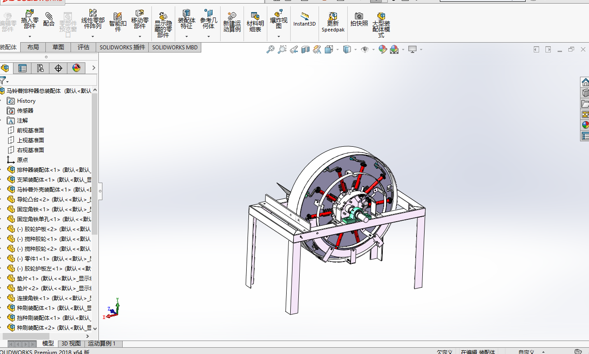The width and height of the screenshot is (589, 354).
Task: Open the View Orientation cube icon
Action: point(328,49)
